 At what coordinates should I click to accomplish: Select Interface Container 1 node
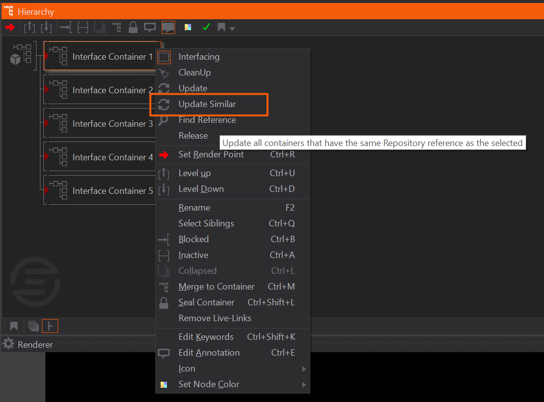tap(103, 56)
